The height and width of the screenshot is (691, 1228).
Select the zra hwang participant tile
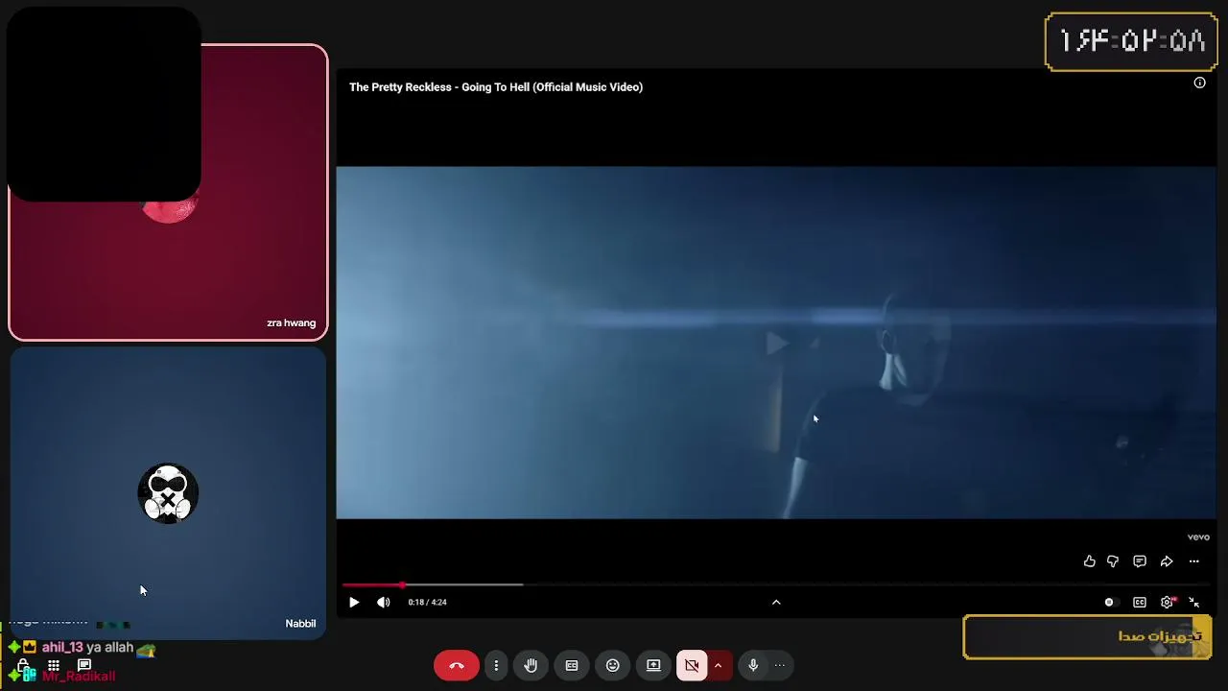168,192
